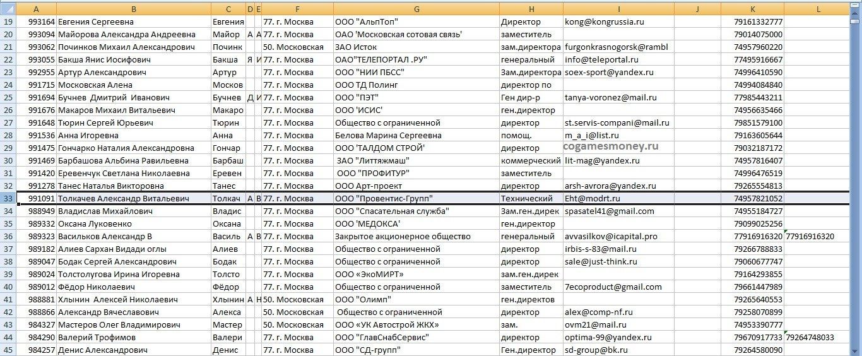
Task: Click cell 'Бакша Янис Иосифович'
Action: coord(134,59)
